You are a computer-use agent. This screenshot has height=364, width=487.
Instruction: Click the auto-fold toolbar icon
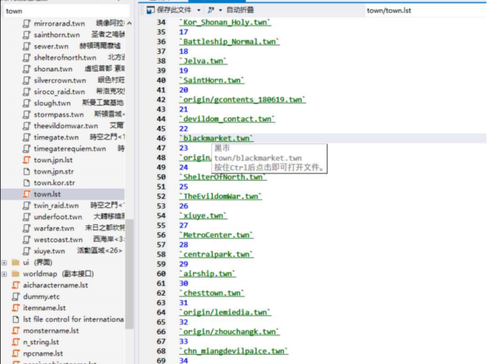tap(211, 11)
